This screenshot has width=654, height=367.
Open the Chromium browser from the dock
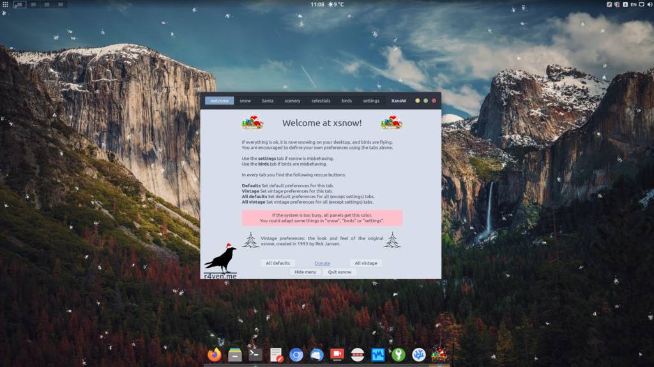296,354
